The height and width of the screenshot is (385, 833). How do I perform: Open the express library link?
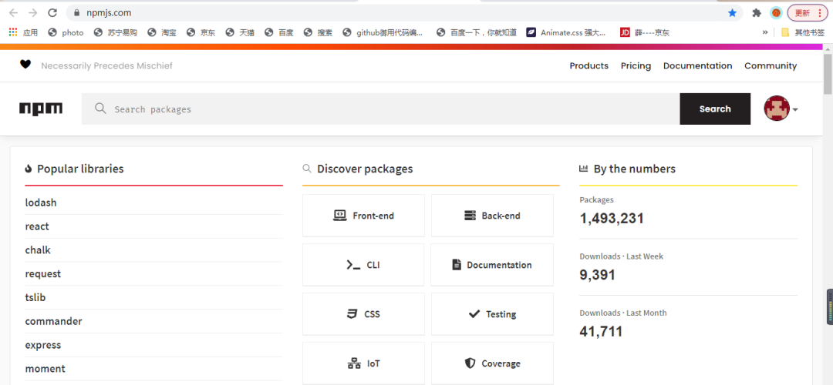pyautogui.click(x=43, y=345)
